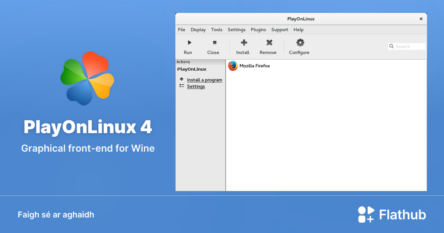Click the Run toolbar icon

pos(189,42)
